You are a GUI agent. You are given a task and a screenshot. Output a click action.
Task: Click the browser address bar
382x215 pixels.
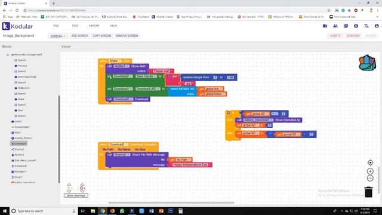tap(175, 11)
